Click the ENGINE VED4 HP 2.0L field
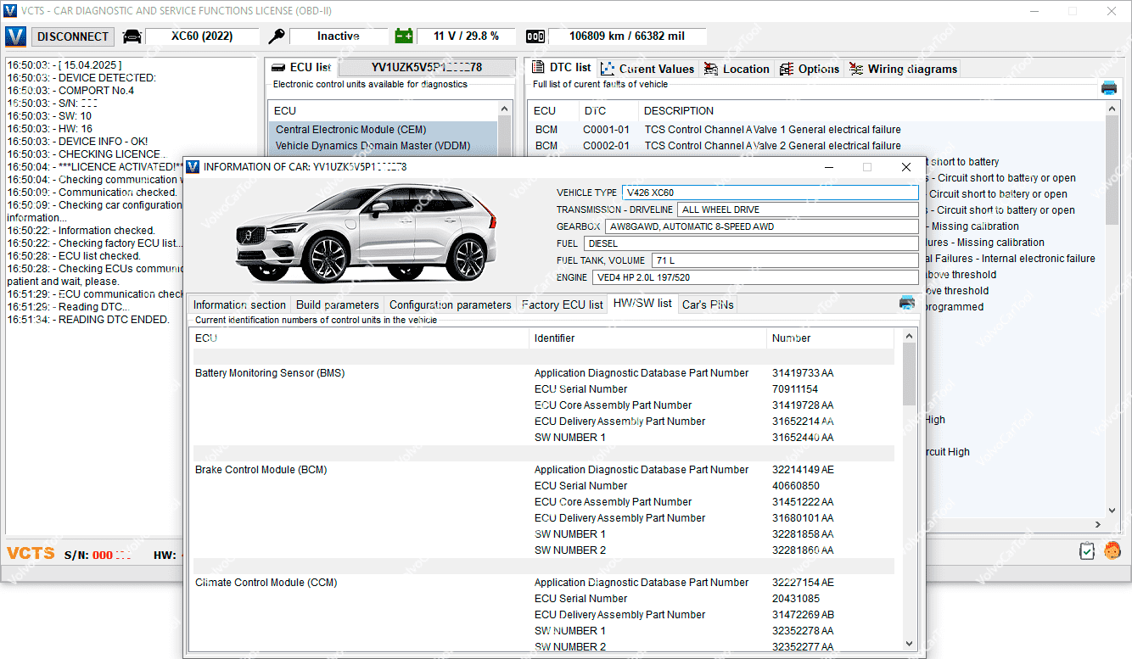Viewport: 1132px width, 659px height. tap(755, 277)
